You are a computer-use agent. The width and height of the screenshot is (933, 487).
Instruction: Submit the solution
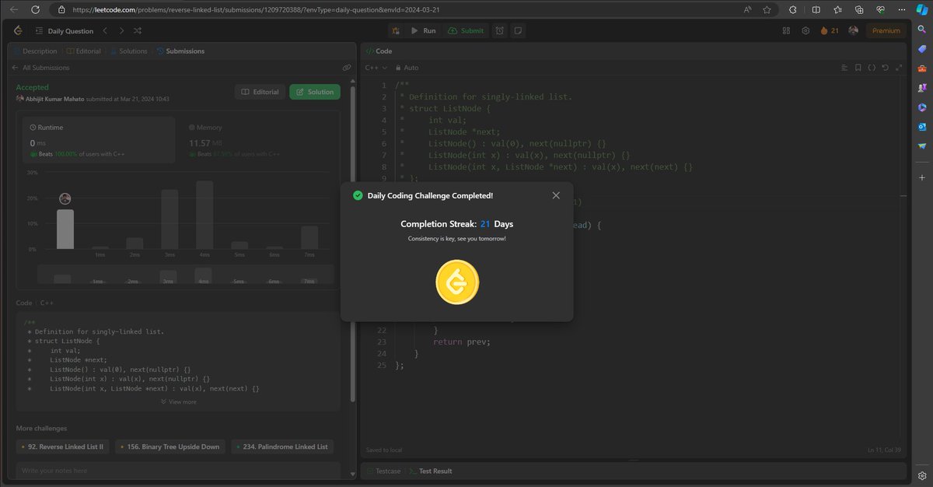click(466, 31)
